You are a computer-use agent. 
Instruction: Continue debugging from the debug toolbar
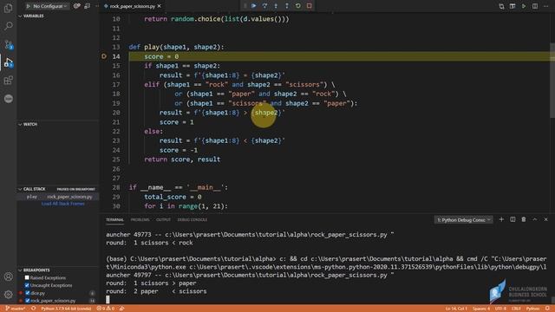coord(254,6)
